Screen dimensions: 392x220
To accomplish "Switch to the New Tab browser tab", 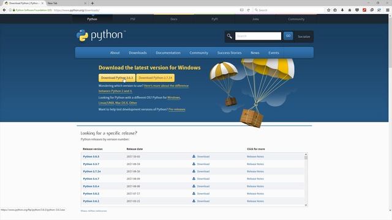I will click(66, 3).
